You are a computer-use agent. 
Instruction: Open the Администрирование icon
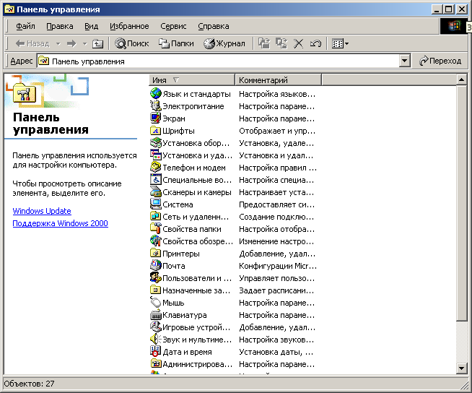click(156, 364)
